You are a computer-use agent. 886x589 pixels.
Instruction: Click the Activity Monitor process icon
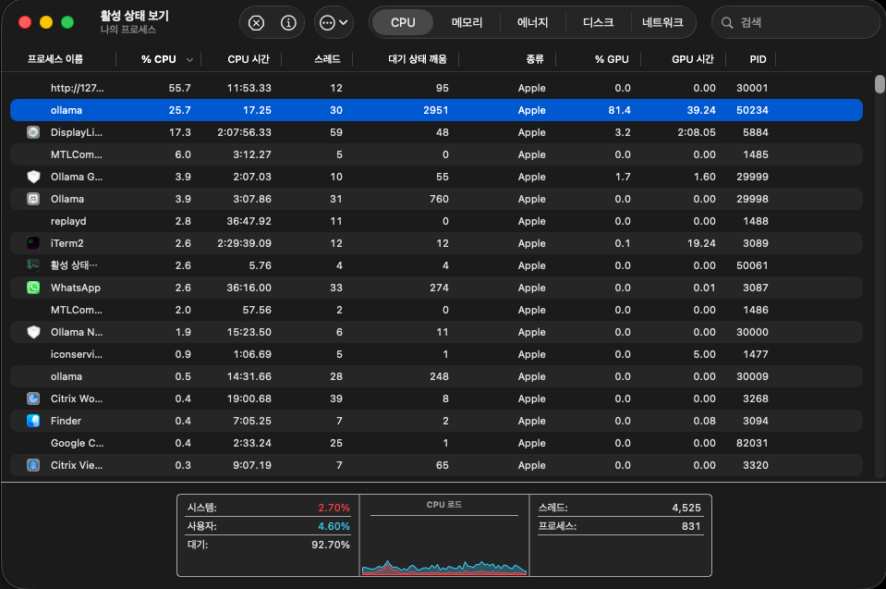point(33,265)
